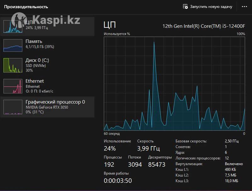Select the Память entry label

(x=34, y=41)
